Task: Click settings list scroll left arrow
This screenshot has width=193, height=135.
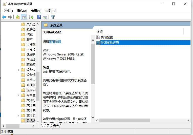Action: (x=97, y=121)
